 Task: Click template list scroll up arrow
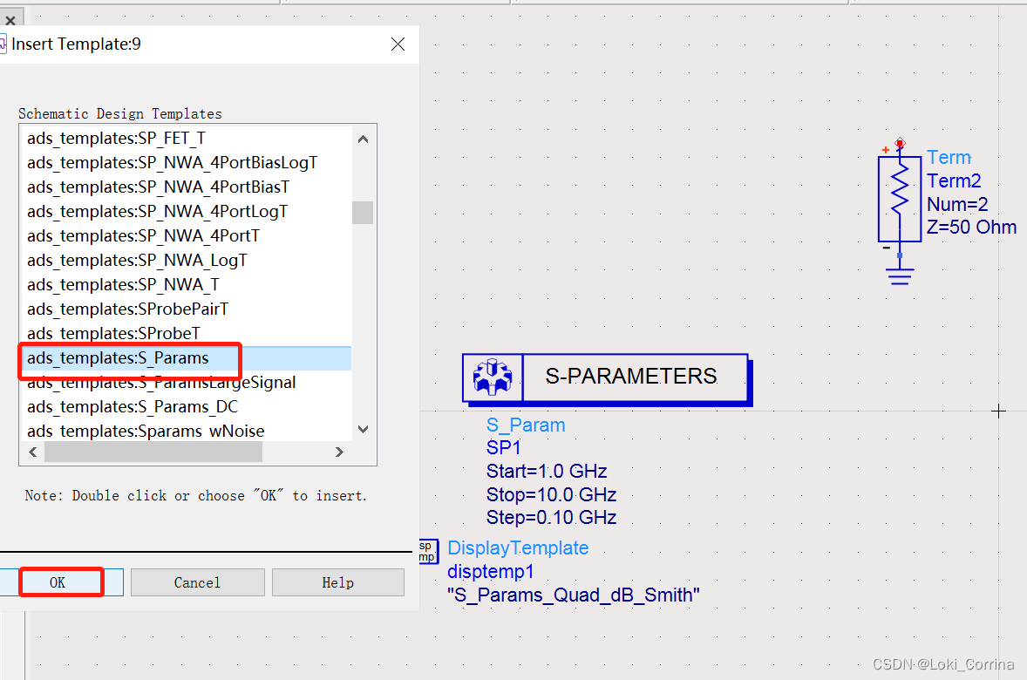click(x=363, y=139)
